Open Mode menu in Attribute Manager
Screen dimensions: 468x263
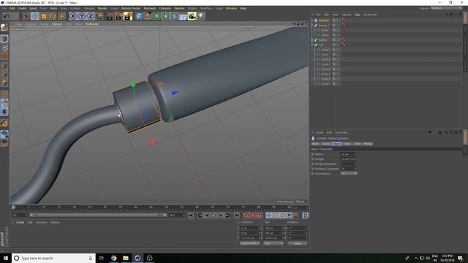pyautogui.click(x=320, y=132)
